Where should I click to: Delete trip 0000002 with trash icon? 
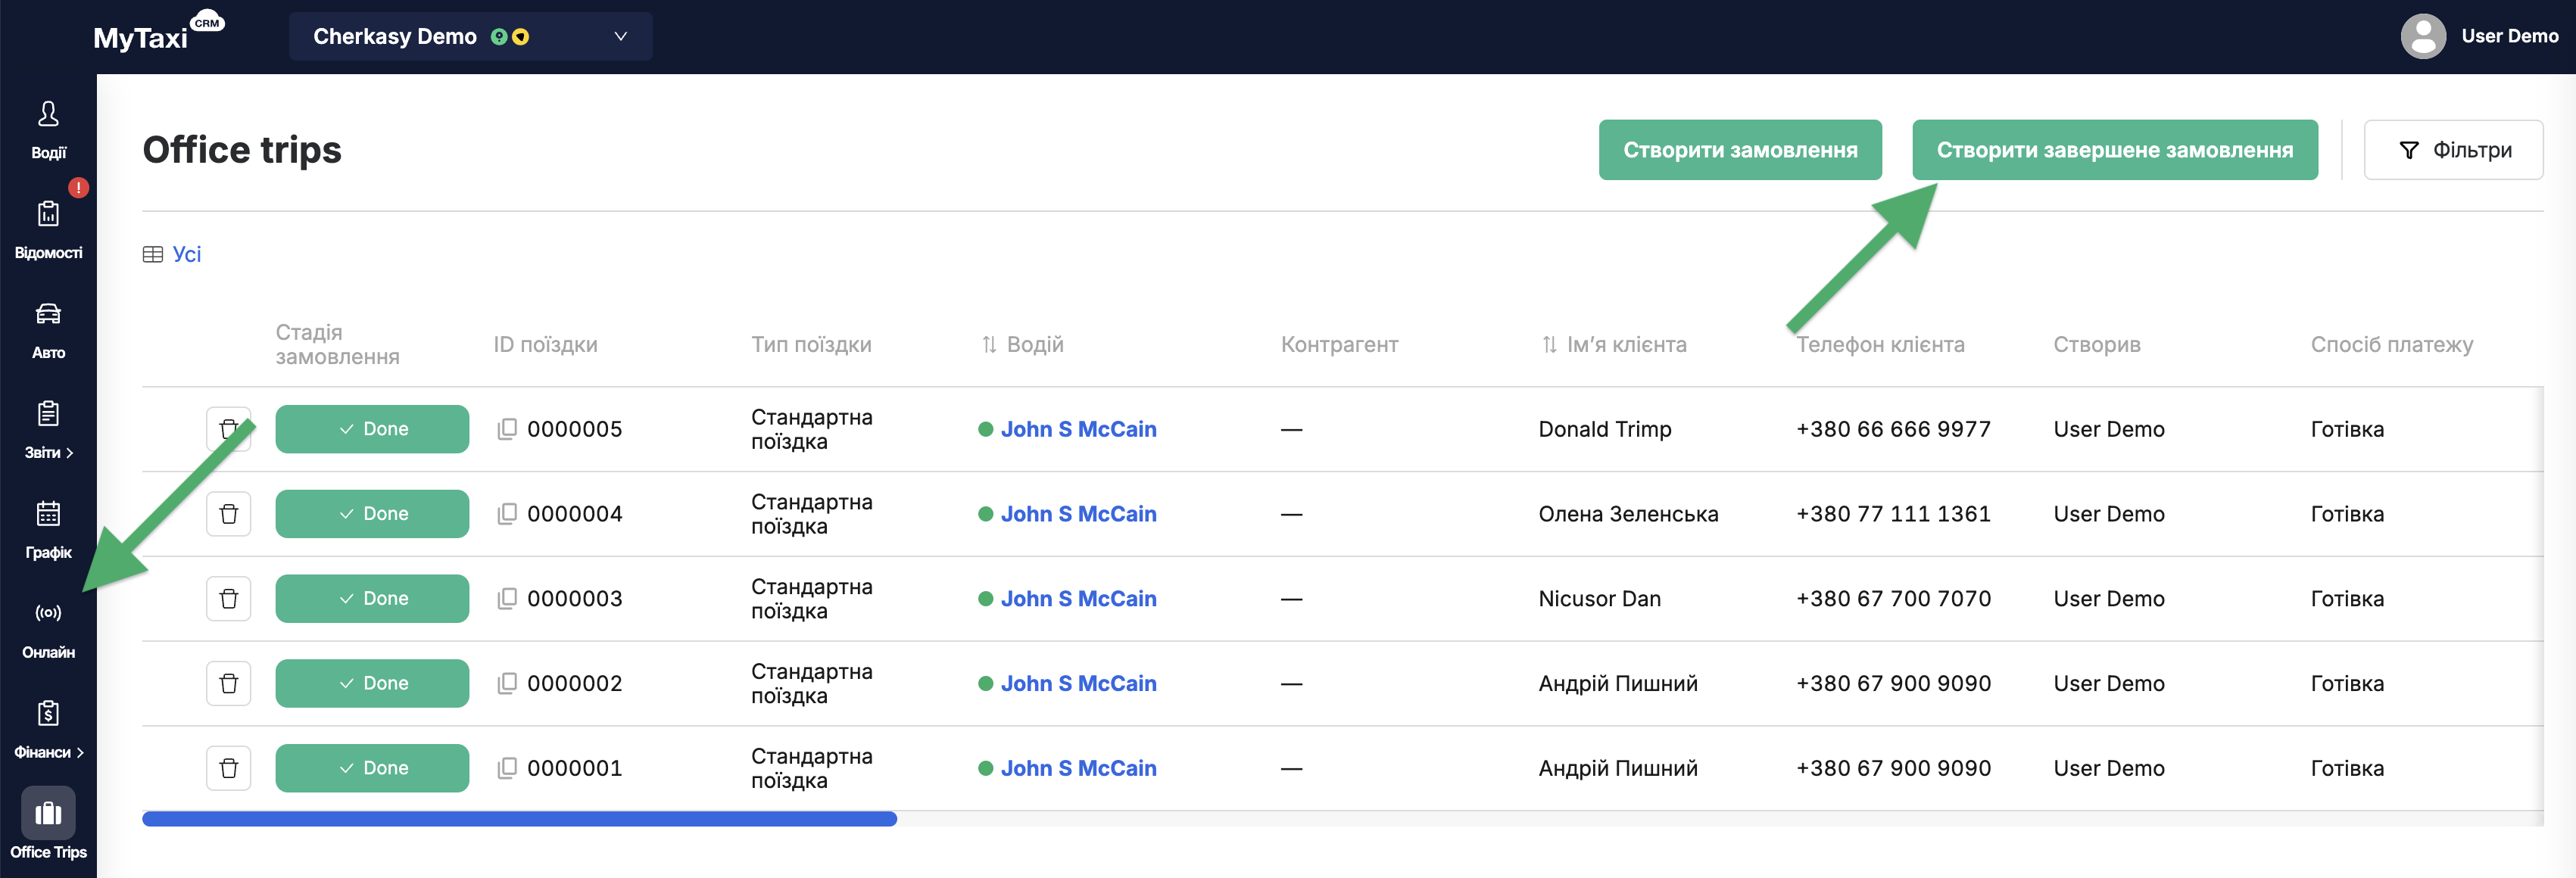coord(228,684)
